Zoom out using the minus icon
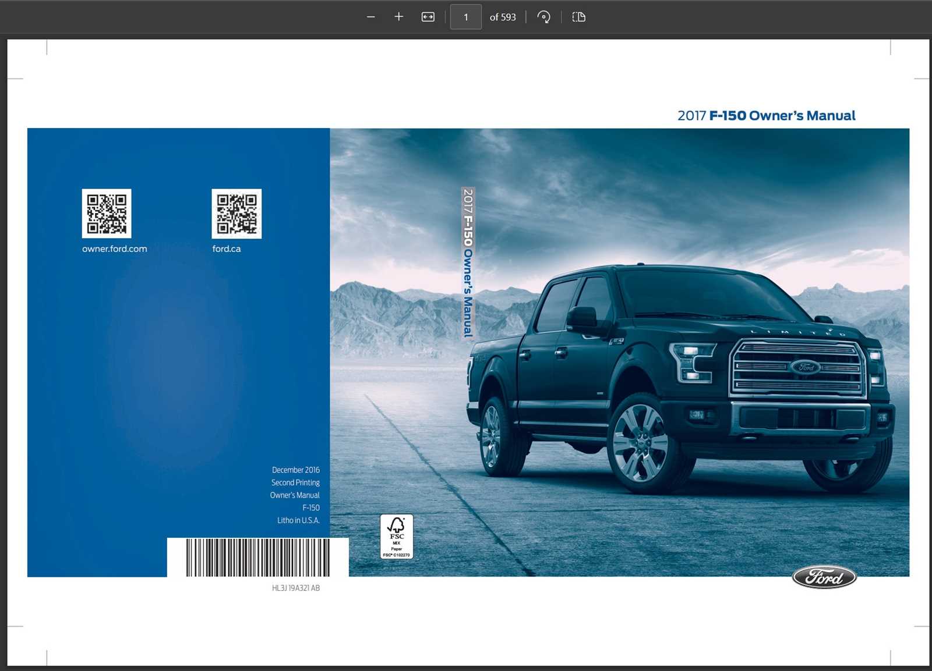 370,17
